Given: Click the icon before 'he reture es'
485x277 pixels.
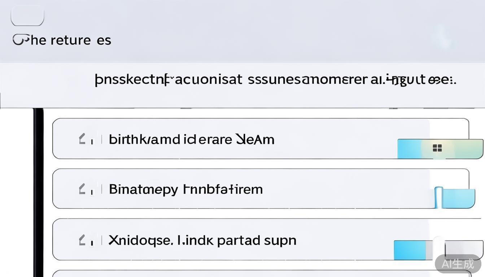Looking at the screenshot, I should (x=20, y=40).
